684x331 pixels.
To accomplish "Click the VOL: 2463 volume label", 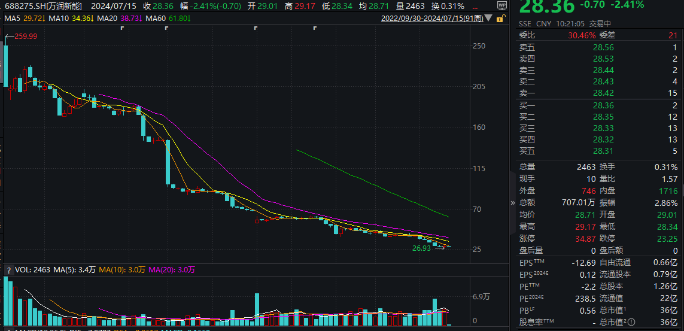I will point(33,270).
